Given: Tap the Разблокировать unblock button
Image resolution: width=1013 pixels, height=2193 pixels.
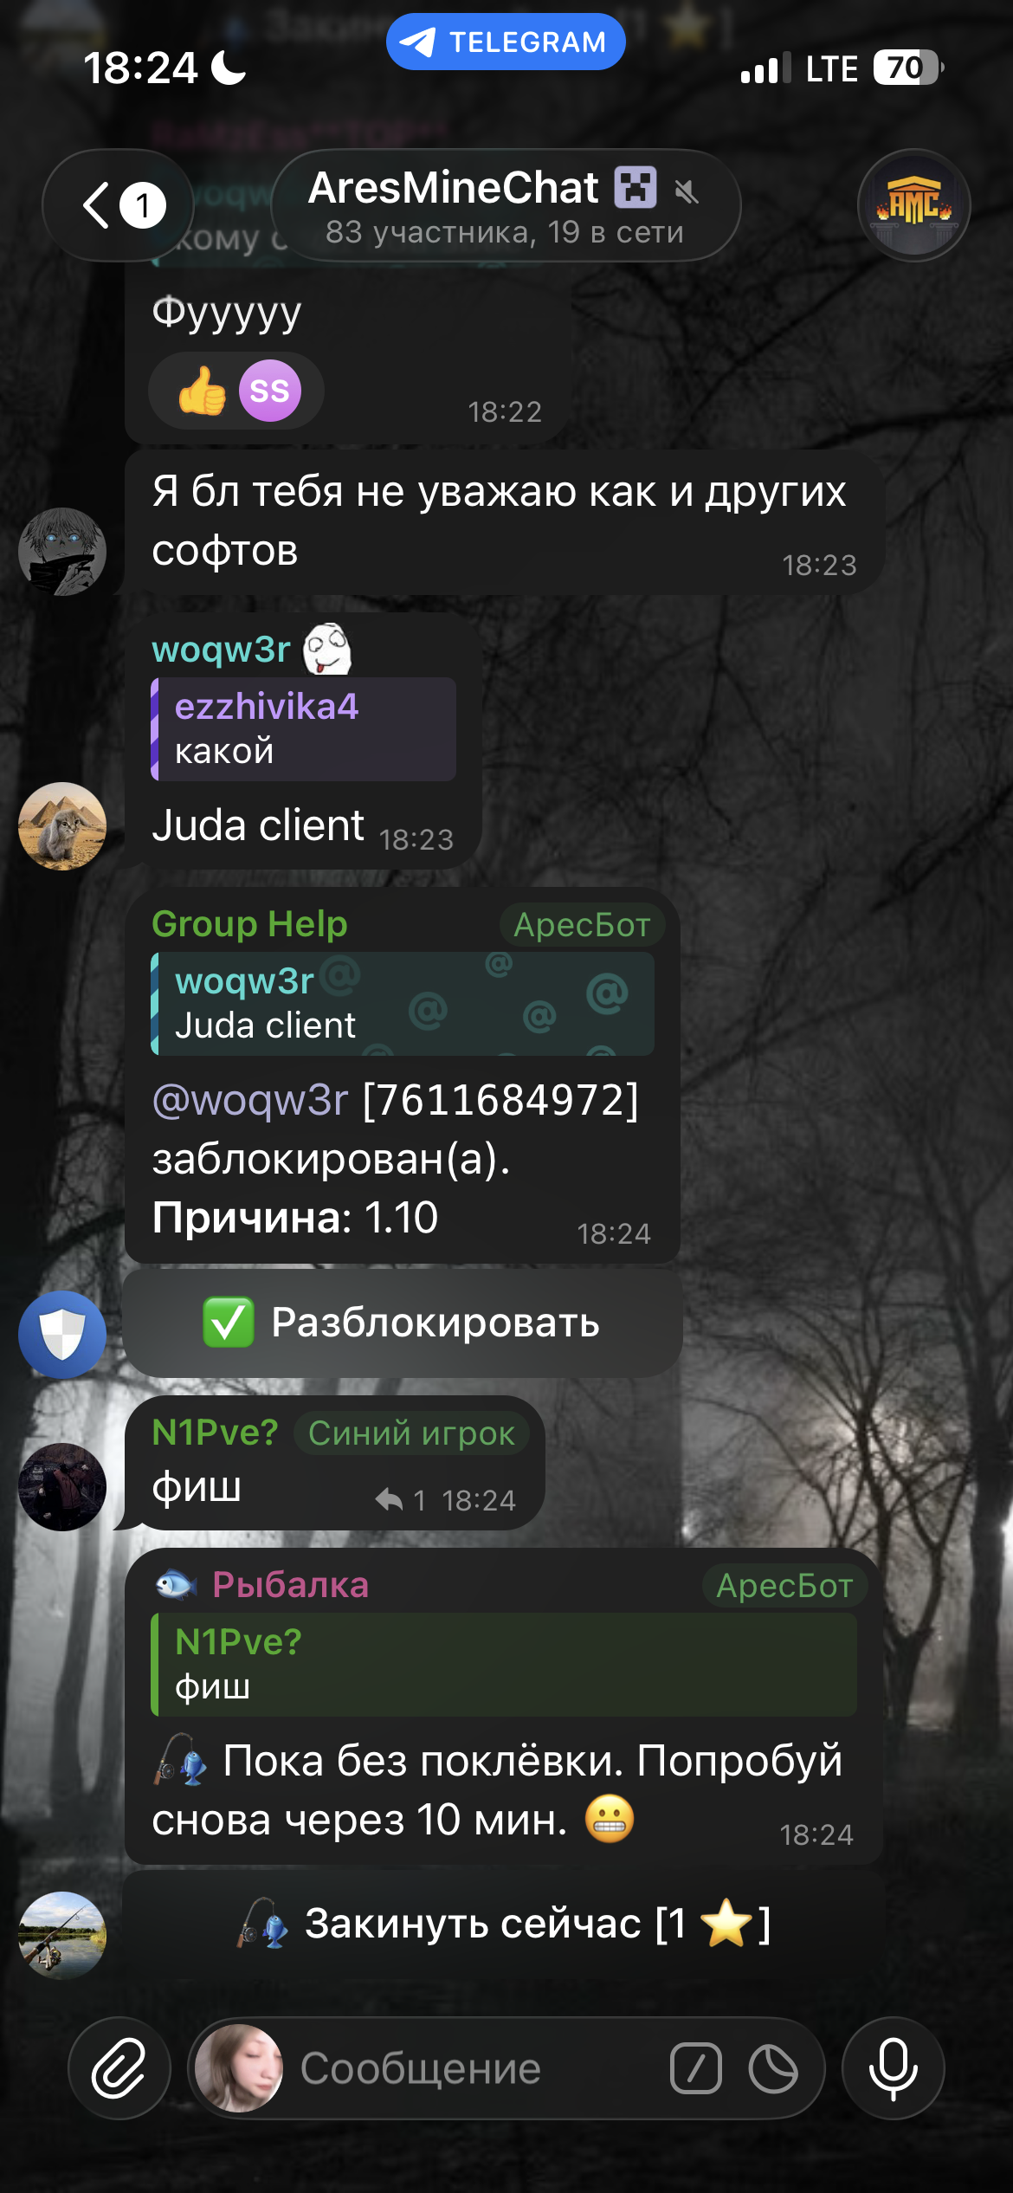Looking at the screenshot, I should click(403, 1323).
